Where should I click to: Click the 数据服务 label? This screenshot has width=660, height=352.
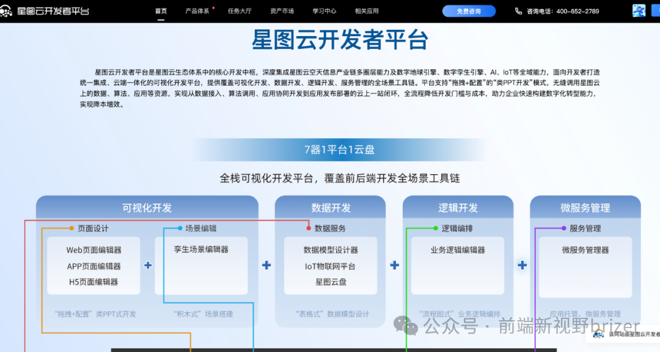click(x=330, y=229)
